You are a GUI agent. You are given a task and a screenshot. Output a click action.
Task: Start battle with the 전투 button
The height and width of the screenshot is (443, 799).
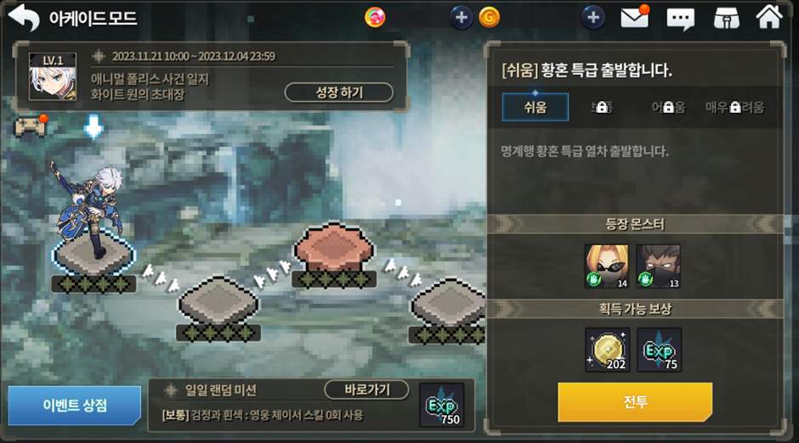[x=635, y=401]
